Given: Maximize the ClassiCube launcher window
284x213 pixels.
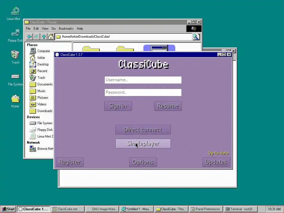Looking at the screenshot, I should [224, 55].
